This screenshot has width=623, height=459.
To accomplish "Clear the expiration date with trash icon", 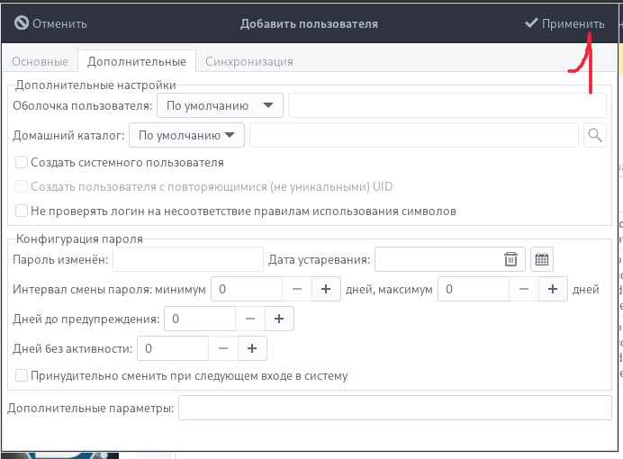I will point(510,259).
